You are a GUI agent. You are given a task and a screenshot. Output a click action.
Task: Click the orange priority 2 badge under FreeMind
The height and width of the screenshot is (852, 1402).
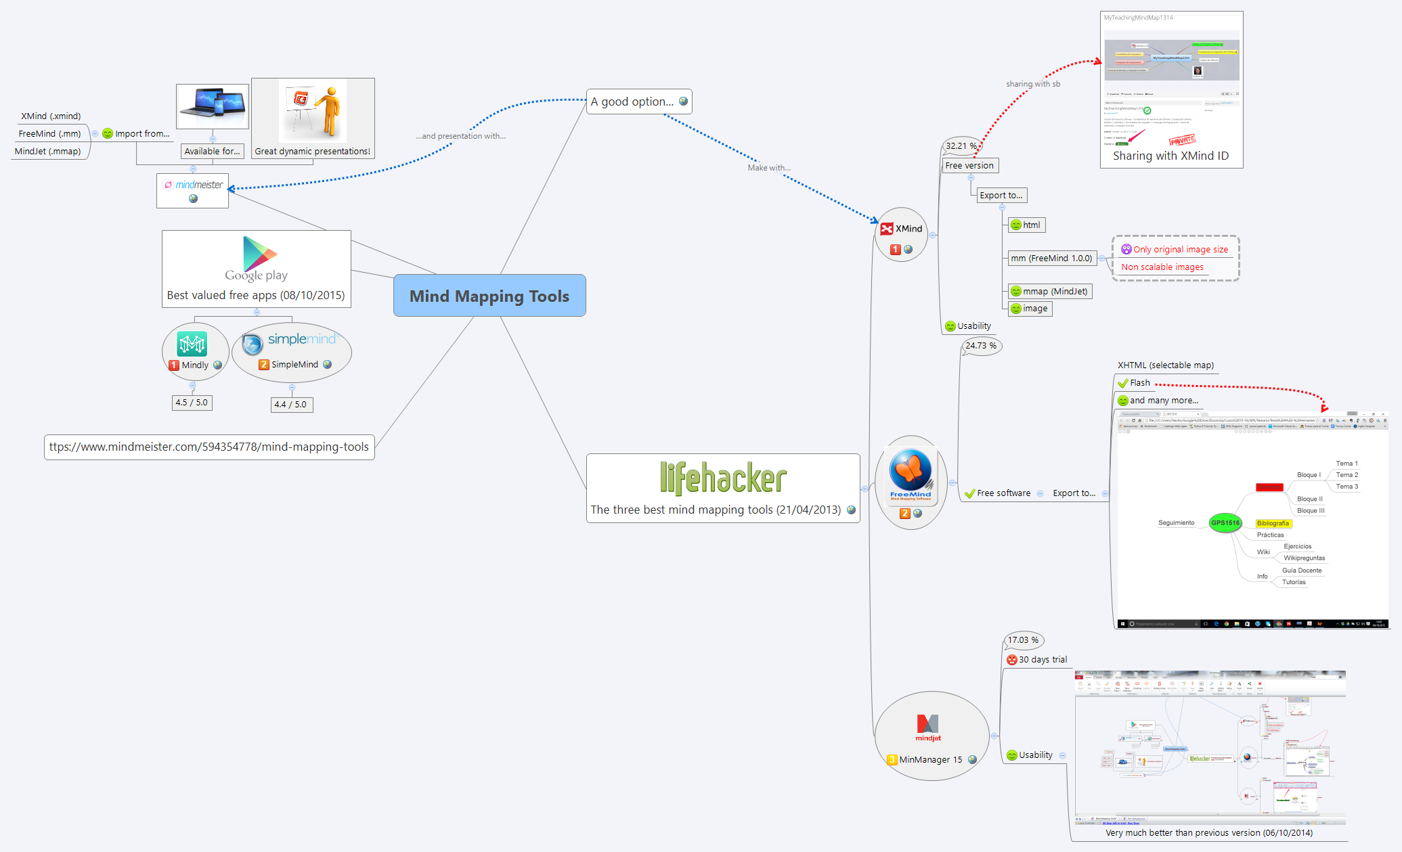click(x=904, y=514)
